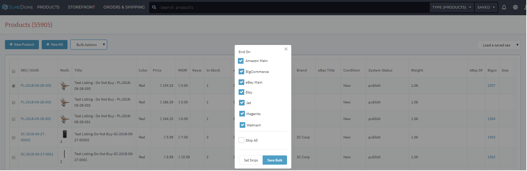The image size is (527, 171).
Task: Select row SC-2018-09-27-0001 checkbox
Action: tap(14, 157)
